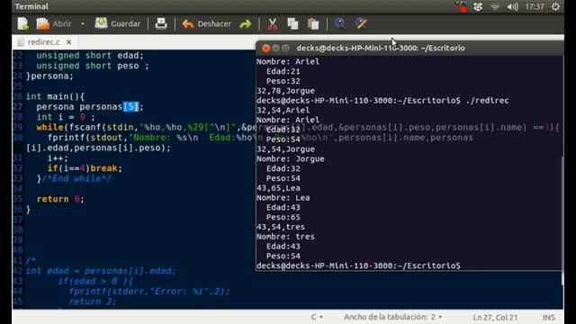Open language selector C dropdown in status bar
The image size is (576, 324).
coord(317,317)
